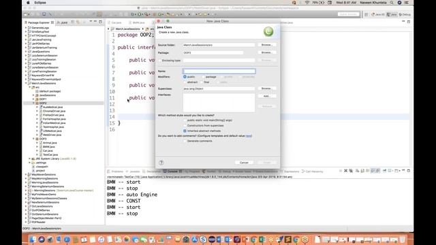Image resolution: width=436 pixels, height=245 pixels.
Task: Maximize the Console view
Action: pyautogui.click(x=409, y=171)
